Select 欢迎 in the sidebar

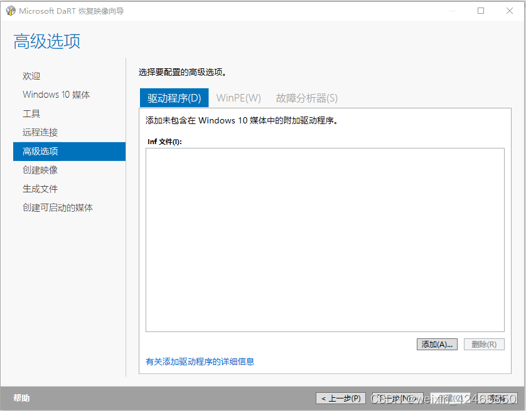coord(31,76)
